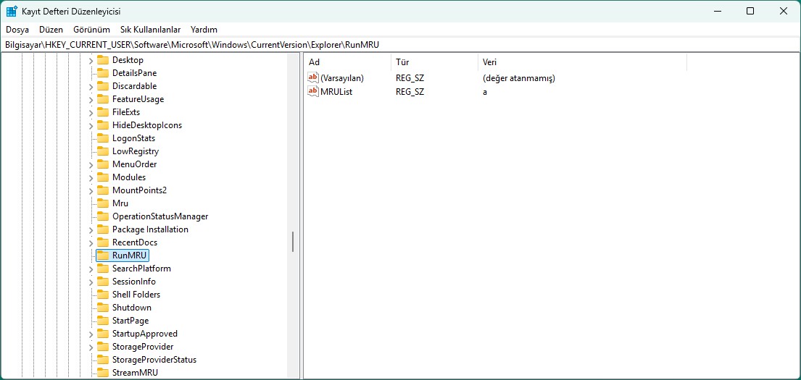Expand the HideDesktopIcons key

(x=91, y=125)
